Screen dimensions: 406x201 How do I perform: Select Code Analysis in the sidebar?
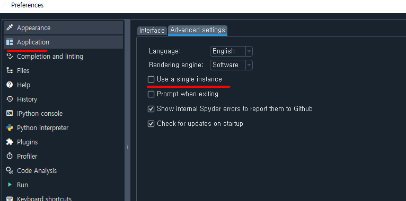(x=63, y=170)
